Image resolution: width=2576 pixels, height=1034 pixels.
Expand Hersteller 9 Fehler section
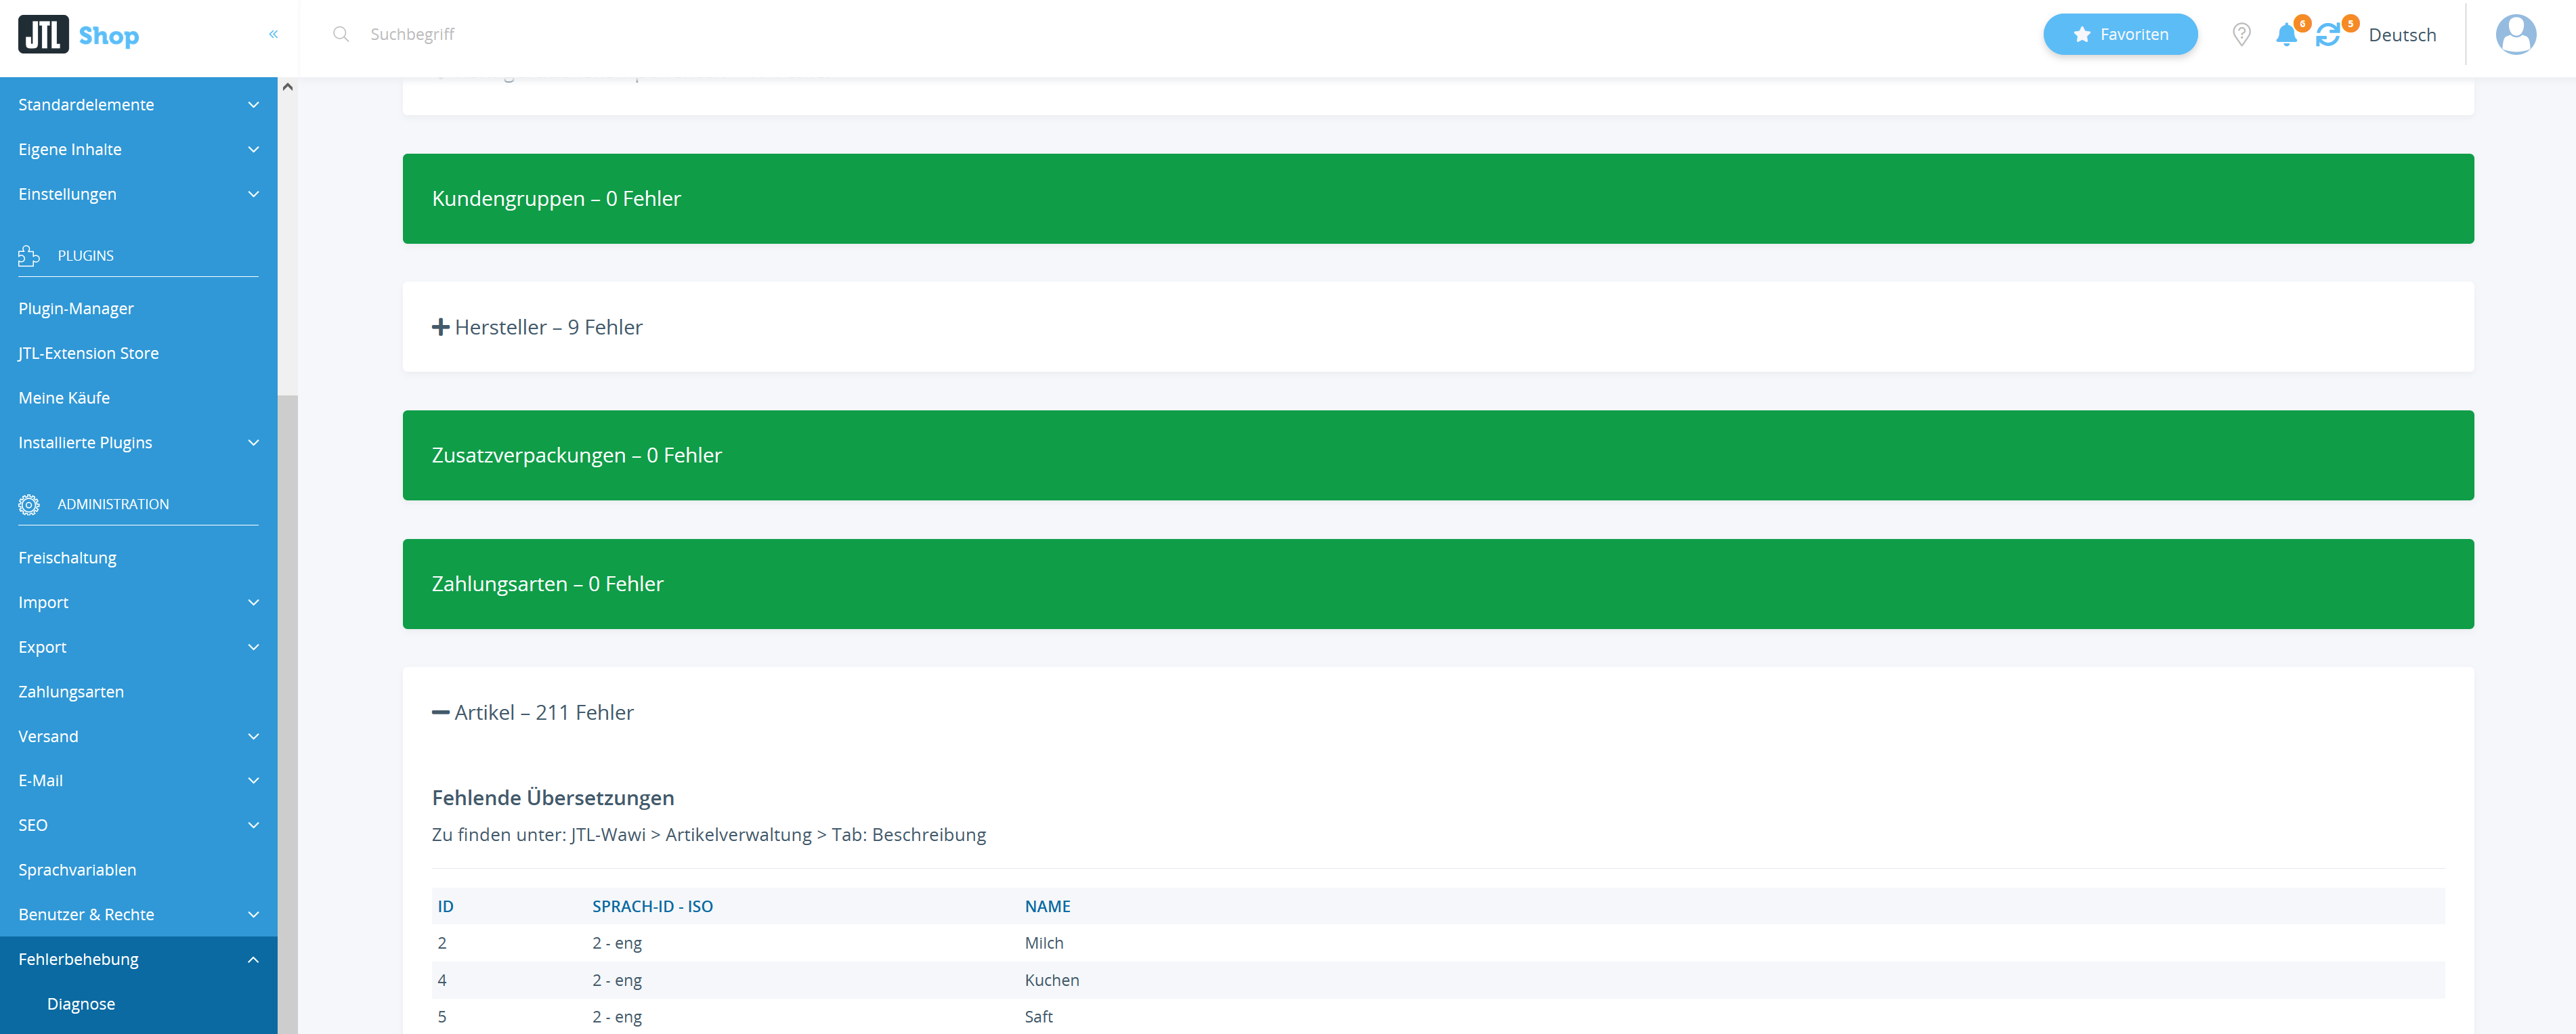tap(538, 327)
